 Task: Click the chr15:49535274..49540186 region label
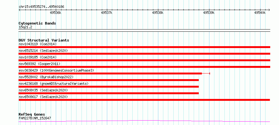tap(41, 7)
